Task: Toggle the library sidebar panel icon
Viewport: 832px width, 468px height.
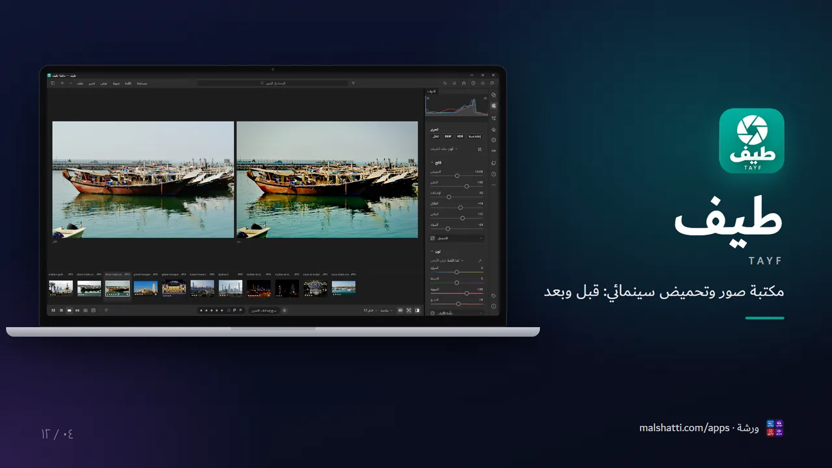Action: [53, 83]
